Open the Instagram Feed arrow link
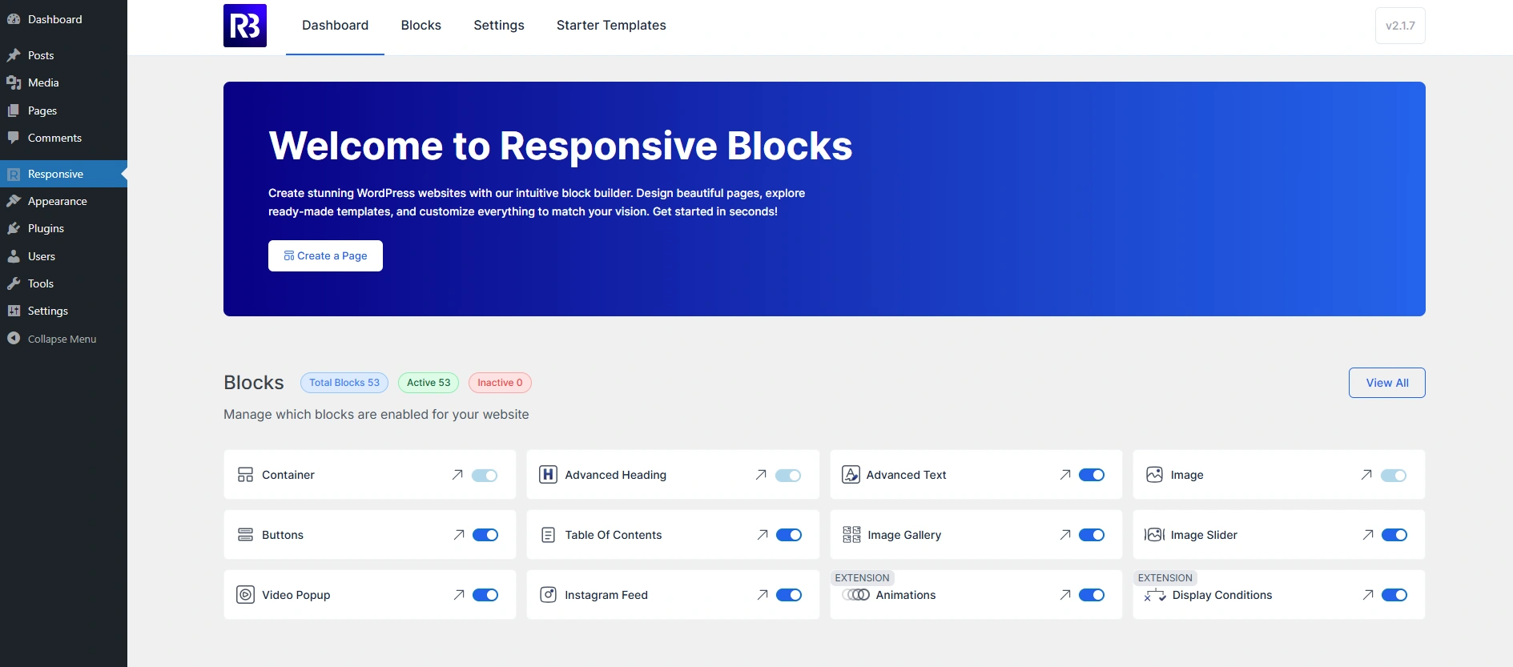 click(x=763, y=595)
